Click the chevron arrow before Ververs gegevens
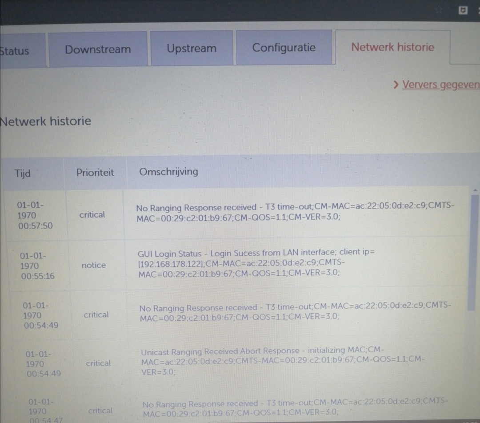The width and height of the screenshot is (480, 423). [396, 85]
